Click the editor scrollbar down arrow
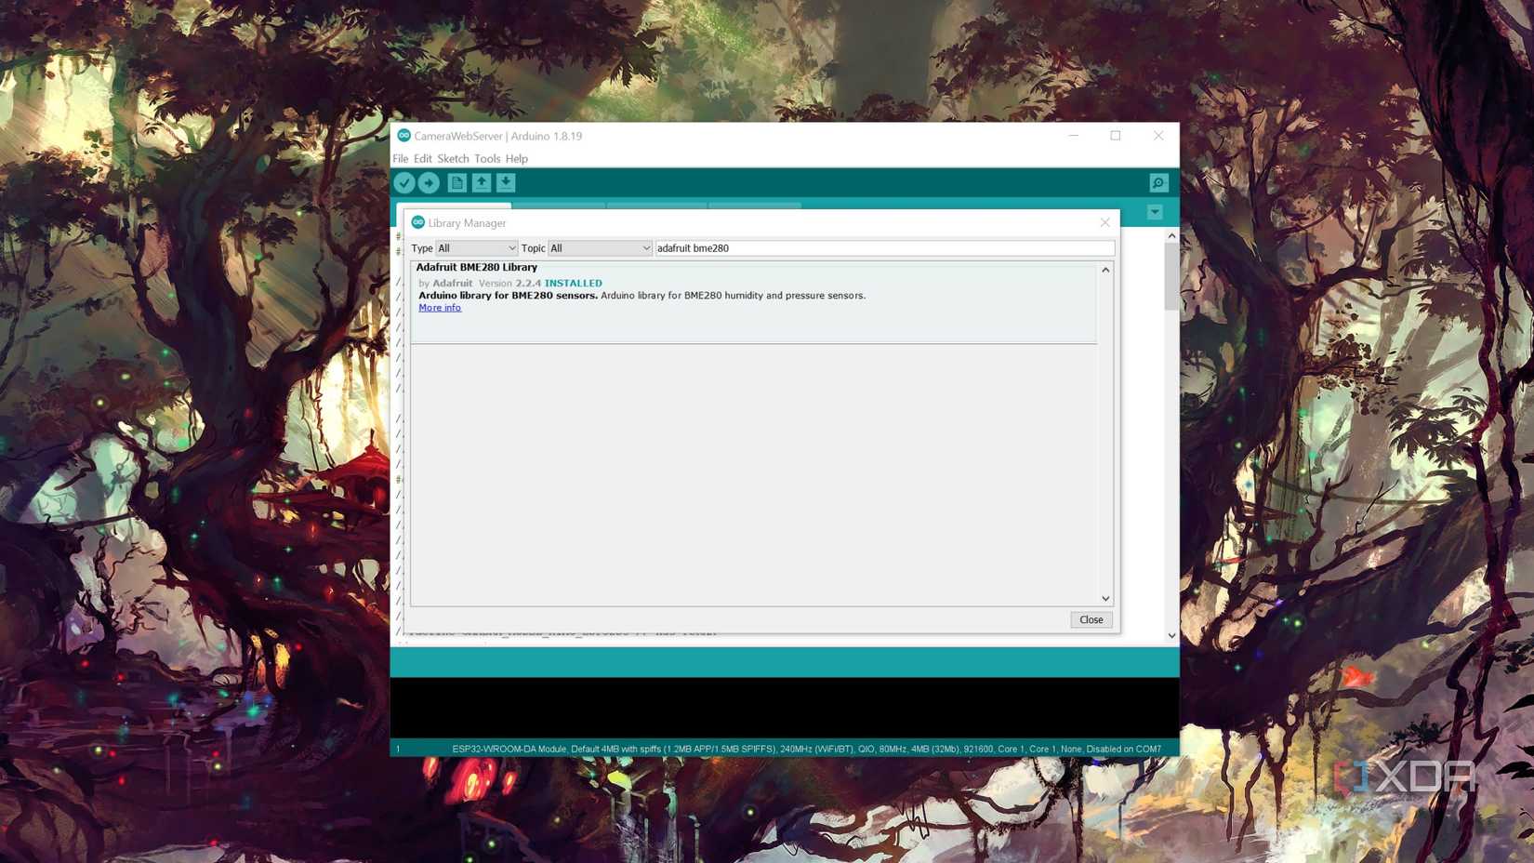This screenshot has height=863, width=1534. pos(1170,634)
